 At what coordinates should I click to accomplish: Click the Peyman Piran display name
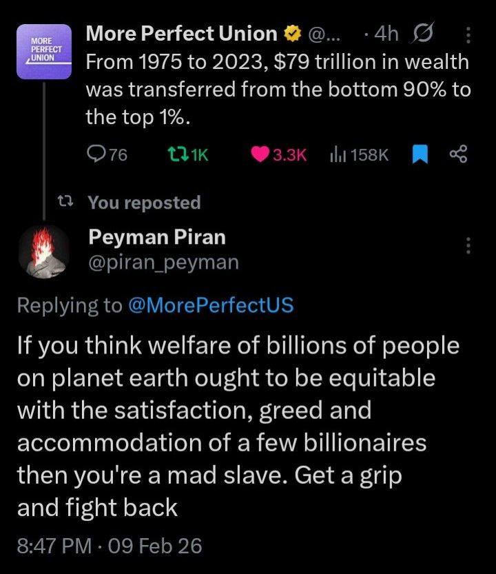[156, 237]
